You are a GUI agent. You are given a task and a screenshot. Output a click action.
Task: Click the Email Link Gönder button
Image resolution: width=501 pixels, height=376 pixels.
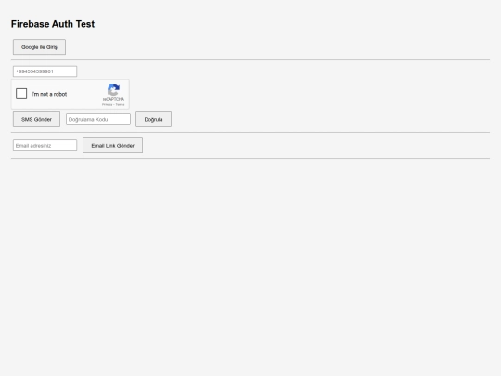tap(113, 146)
